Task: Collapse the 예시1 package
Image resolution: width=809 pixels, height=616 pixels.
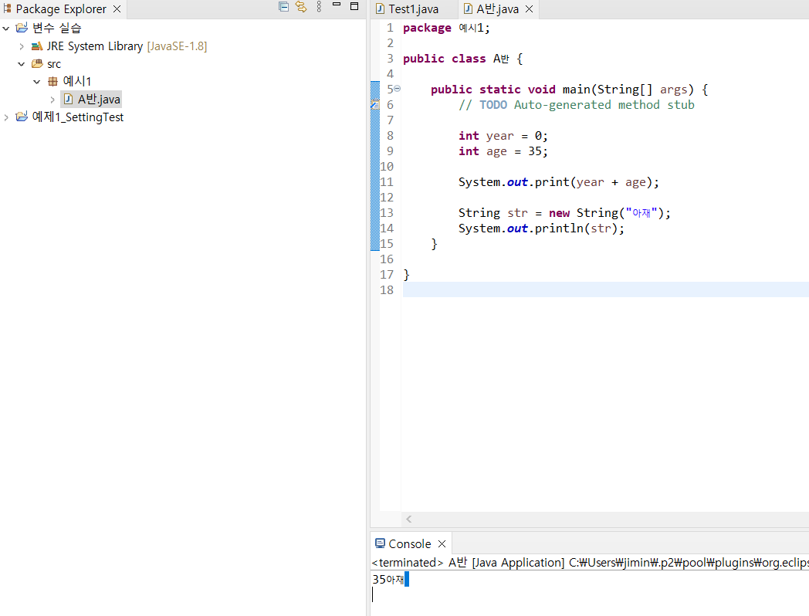Action: click(x=36, y=82)
